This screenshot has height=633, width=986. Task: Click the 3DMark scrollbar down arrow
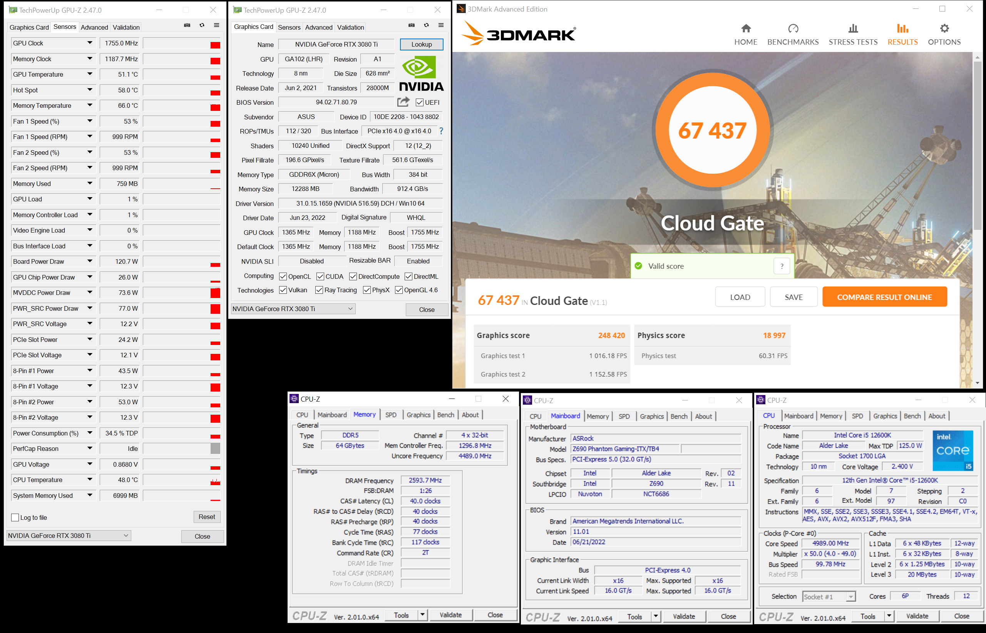[978, 383]
